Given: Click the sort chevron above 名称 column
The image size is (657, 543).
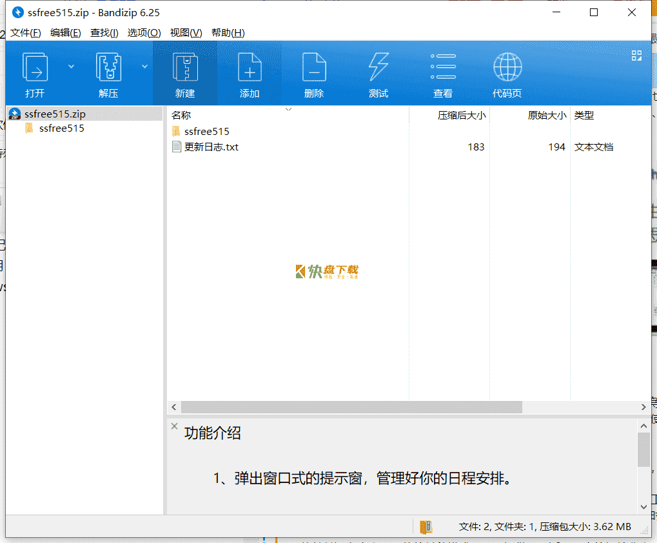Looking at the screenshot, I should click(288, 109).
